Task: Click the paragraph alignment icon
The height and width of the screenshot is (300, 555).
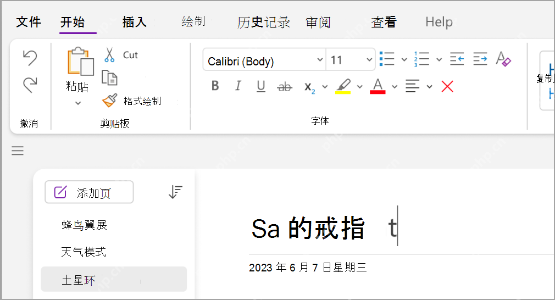Action: (412, 86)
